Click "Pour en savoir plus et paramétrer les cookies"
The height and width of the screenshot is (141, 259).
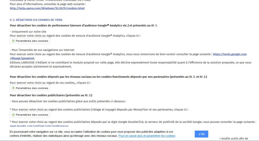[x=147, y=136]
